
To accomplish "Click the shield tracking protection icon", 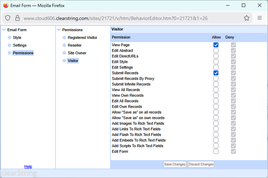I will tap(8, 18).
